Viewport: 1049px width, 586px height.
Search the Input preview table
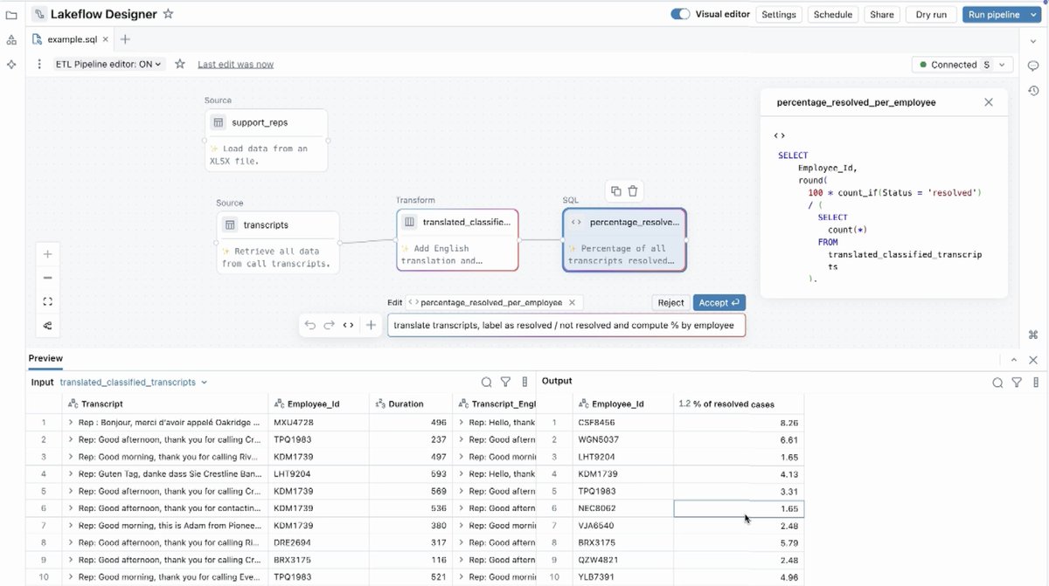pos(487,382)
